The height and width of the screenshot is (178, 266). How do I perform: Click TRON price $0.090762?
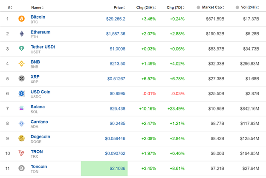click(115, 153)
